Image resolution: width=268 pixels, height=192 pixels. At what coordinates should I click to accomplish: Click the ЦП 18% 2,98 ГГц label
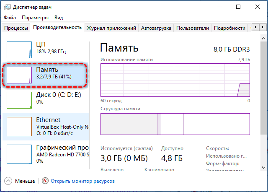[51, 48]
